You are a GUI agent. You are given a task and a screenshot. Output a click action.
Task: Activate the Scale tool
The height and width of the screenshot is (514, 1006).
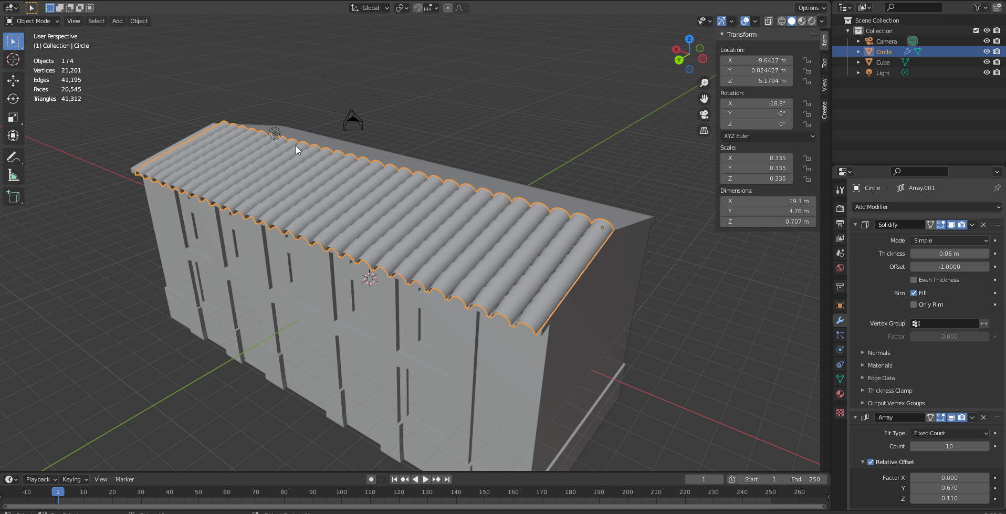(x=13, y=117)
